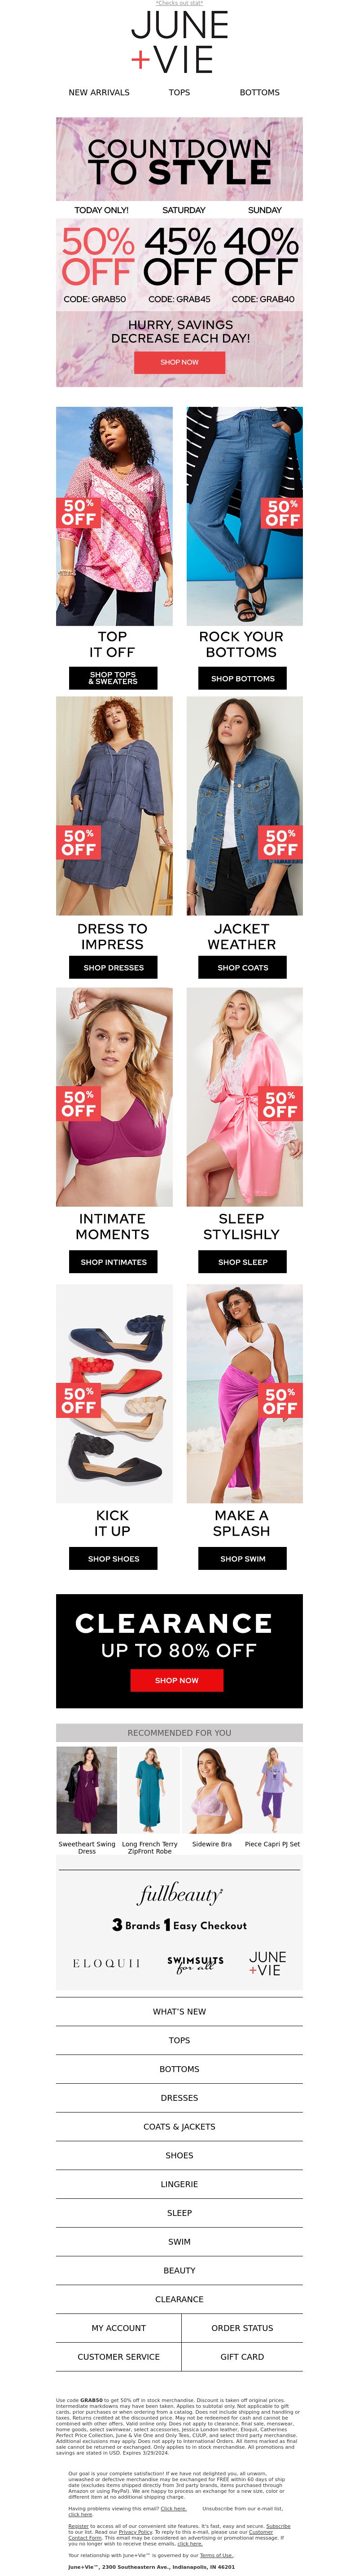Open the SHOP INTIMATES button

(x=113, y=1262)
